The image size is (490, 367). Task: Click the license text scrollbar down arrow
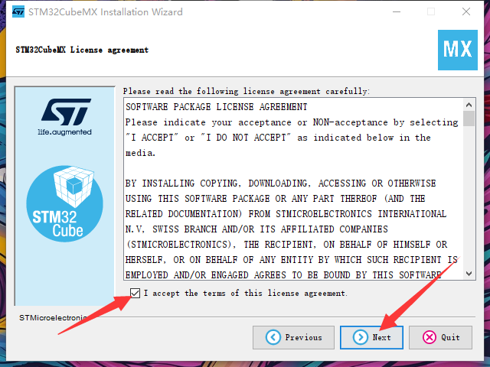pos(469,274)
